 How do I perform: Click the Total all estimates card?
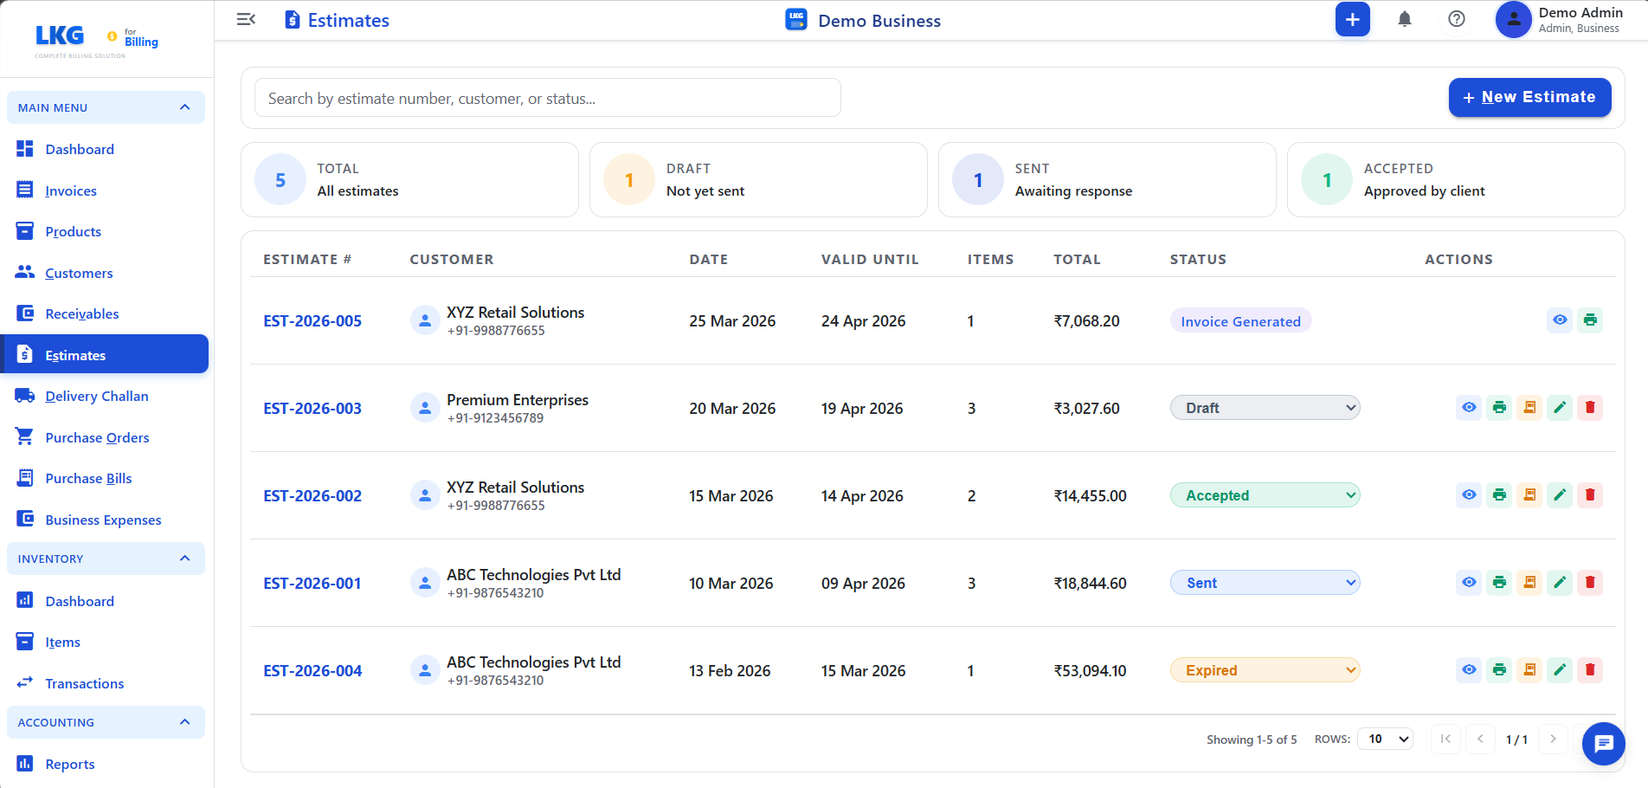pyautogui.click(x=409, y=179)
